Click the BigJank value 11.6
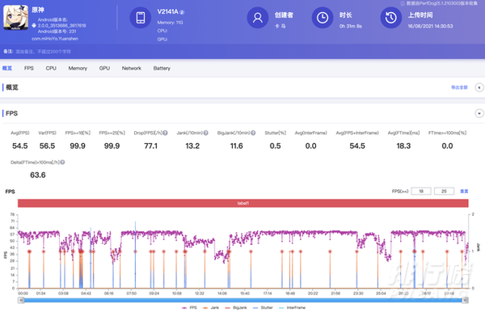This screenshot has height=312, width=485. (x=236, y=146)
